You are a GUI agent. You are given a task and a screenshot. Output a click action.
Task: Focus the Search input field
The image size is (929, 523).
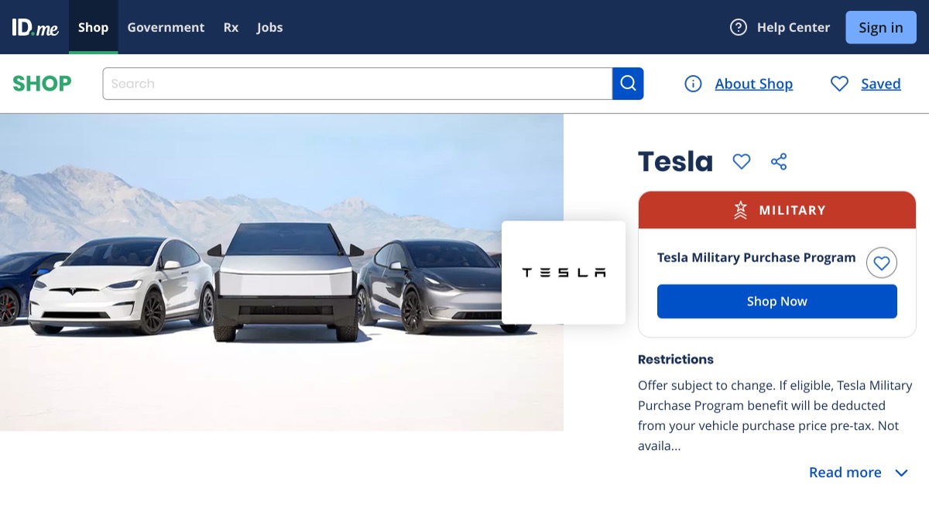click(x=358, y=84)
